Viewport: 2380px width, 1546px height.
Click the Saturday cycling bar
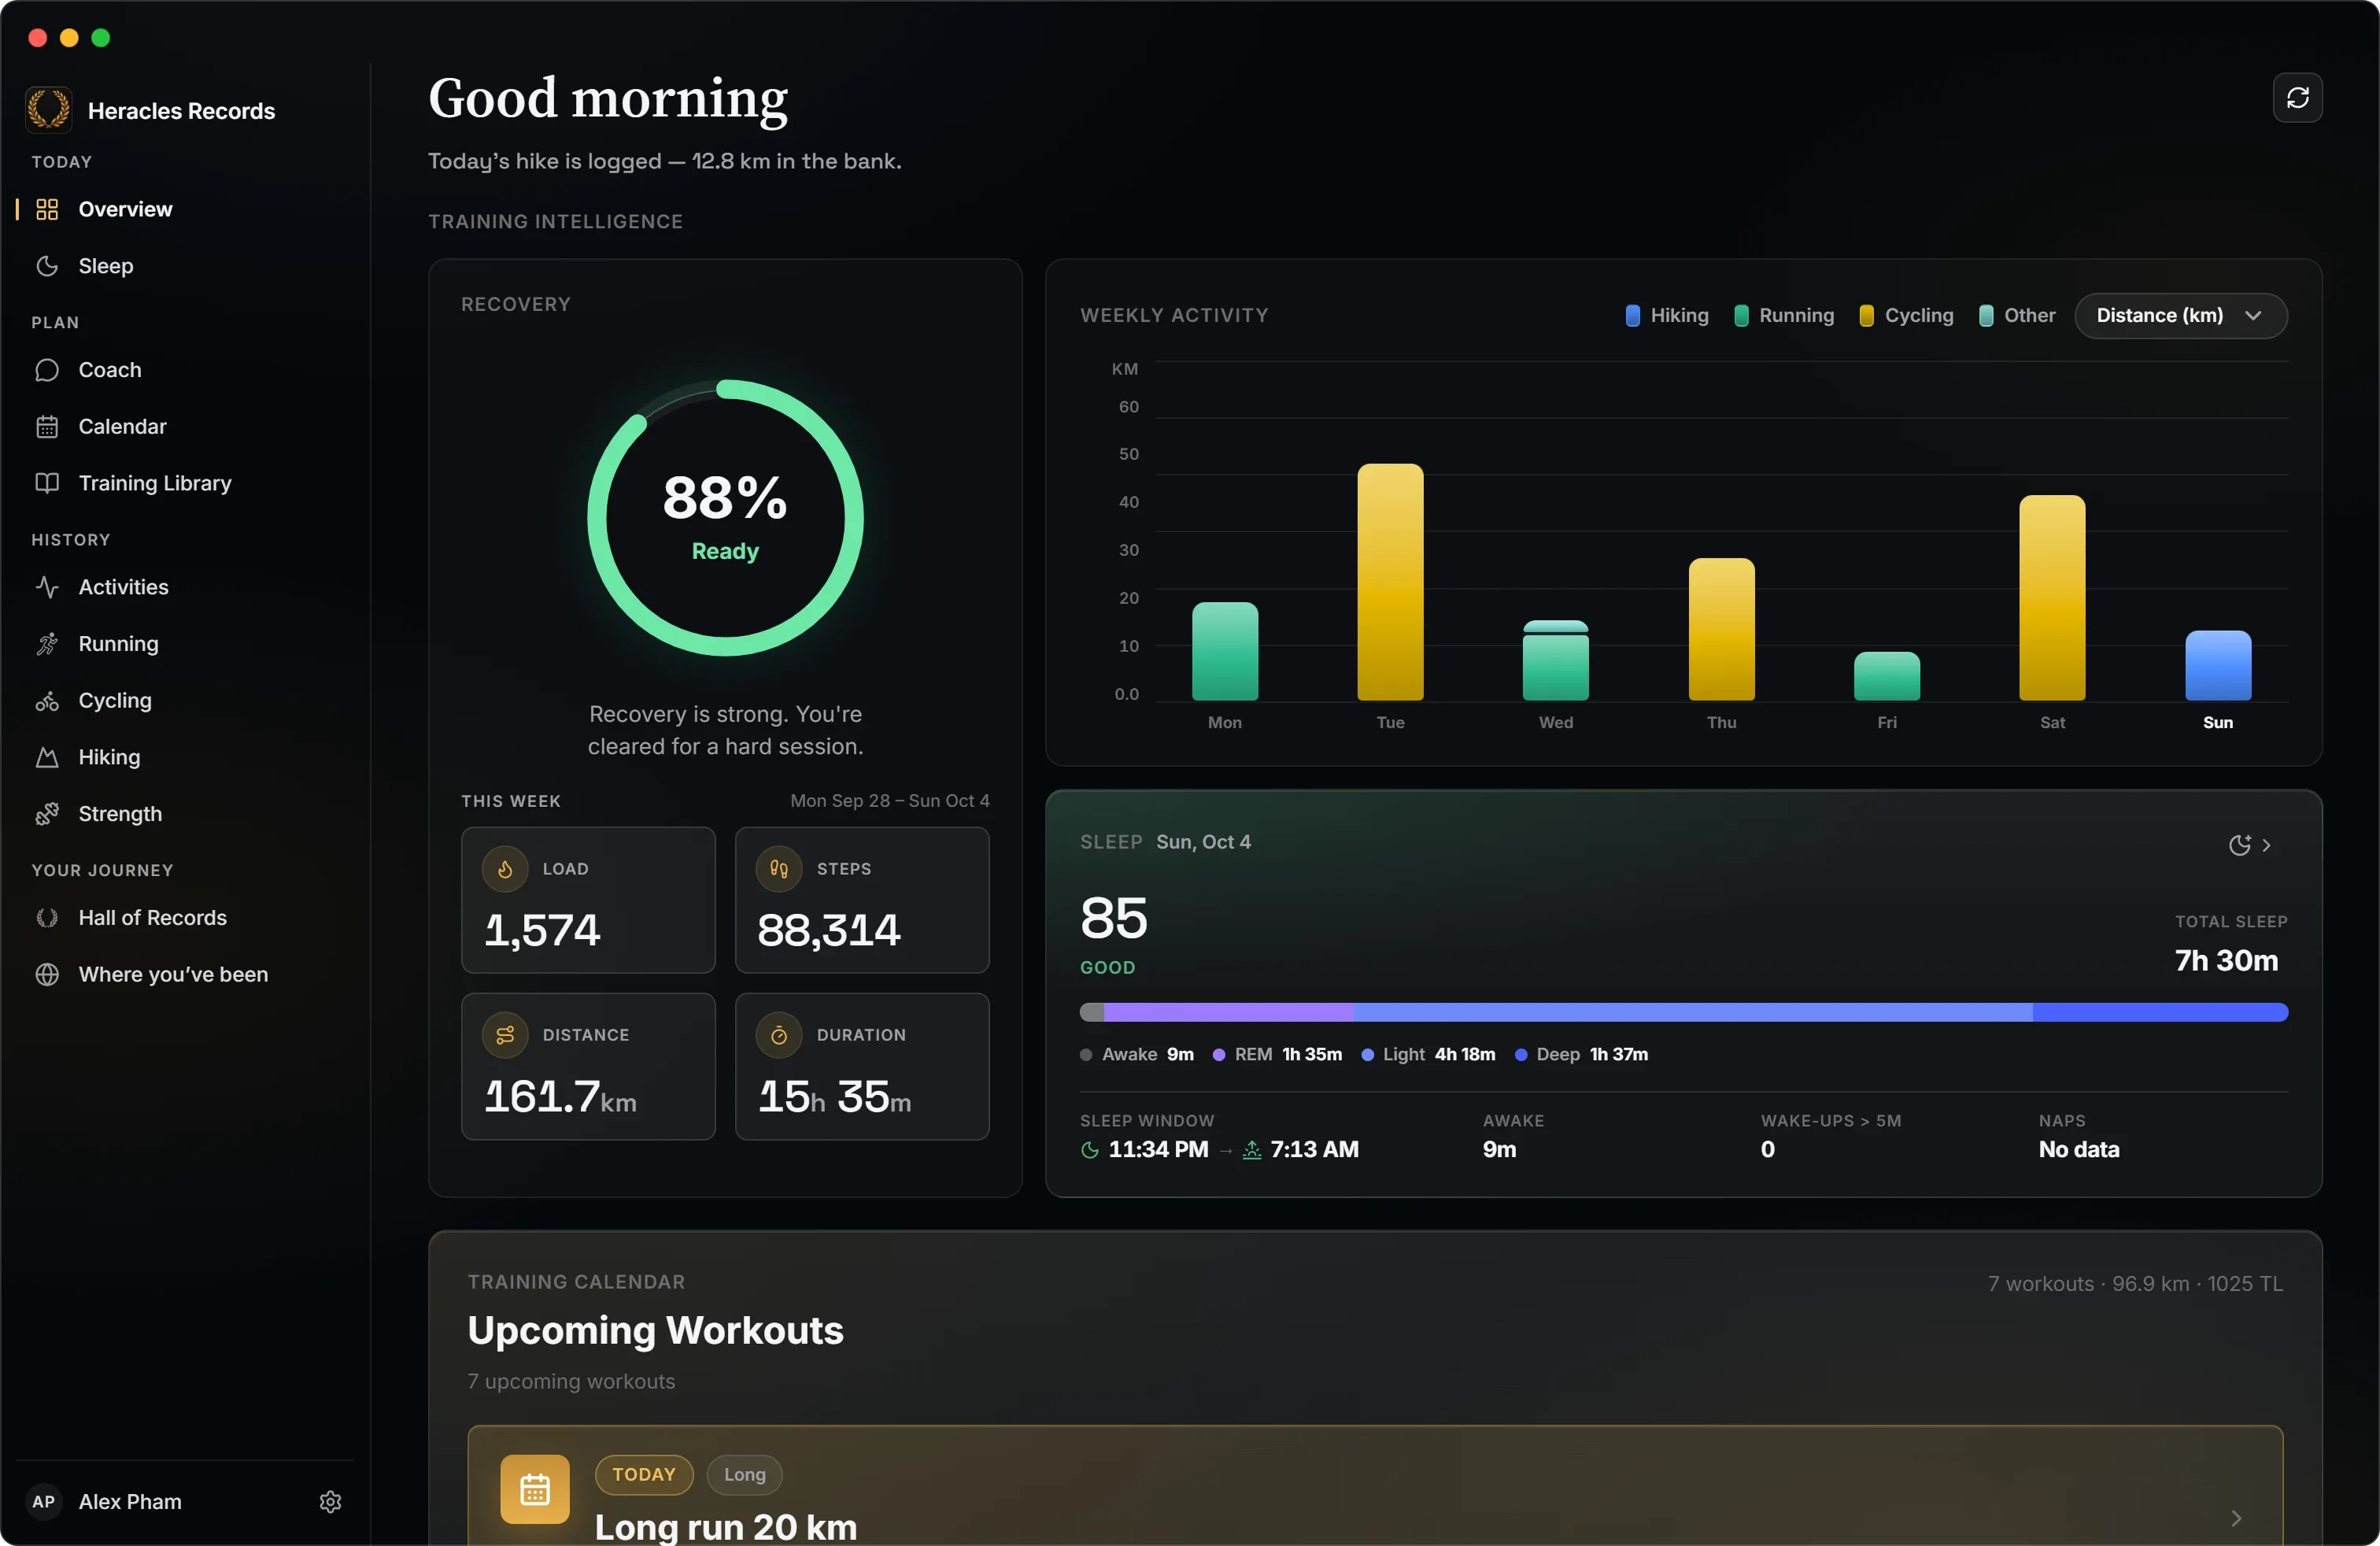tap(2052, 598)
